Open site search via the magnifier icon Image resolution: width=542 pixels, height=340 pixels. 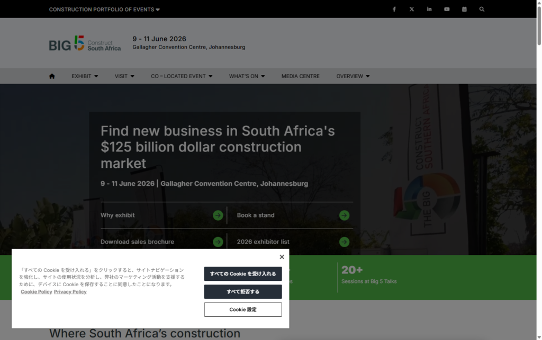[481, 9]
